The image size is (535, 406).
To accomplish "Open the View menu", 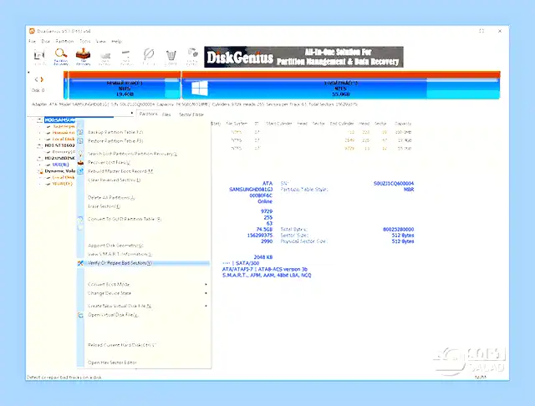I will pos(100,41).
